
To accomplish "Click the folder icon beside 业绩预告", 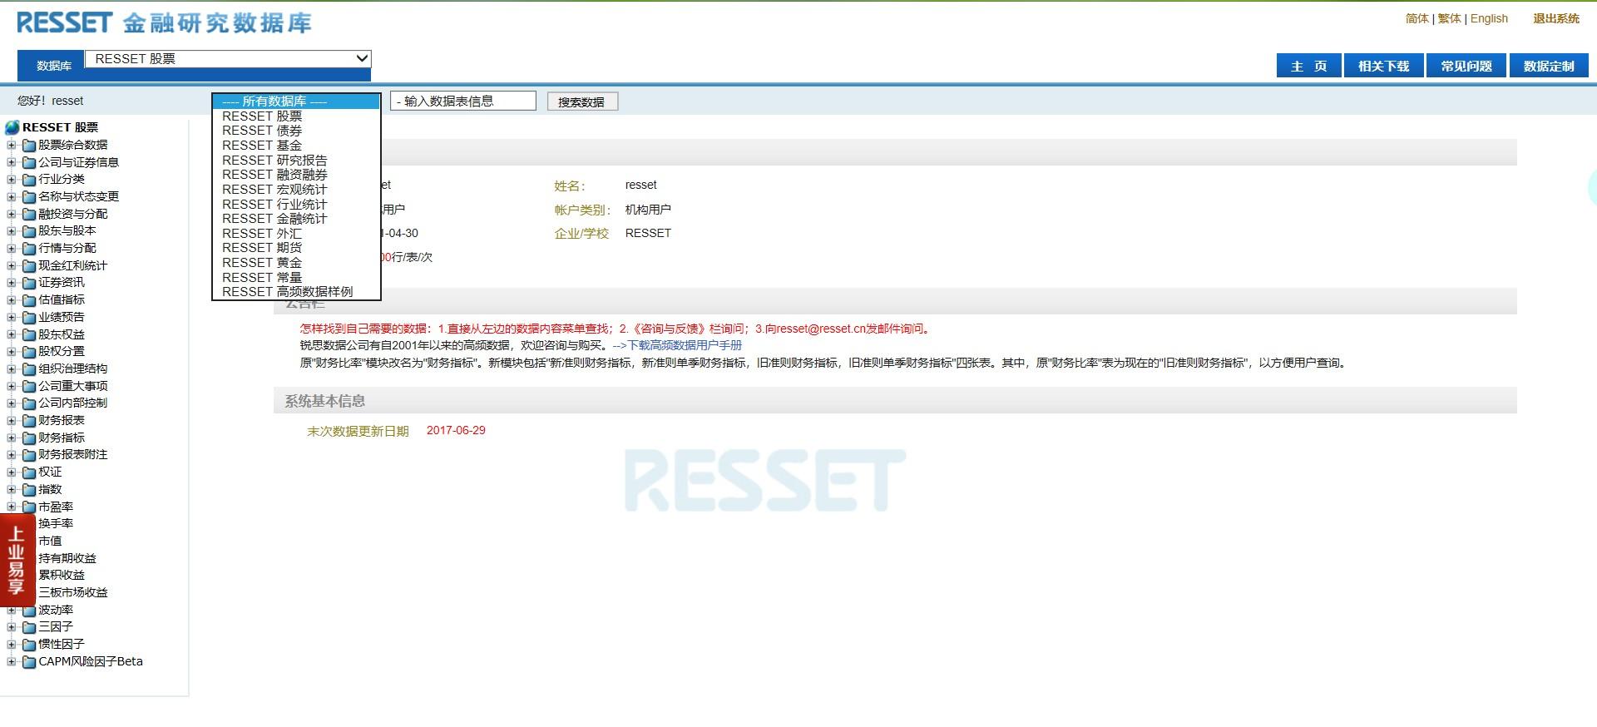I will pos(29,318).
